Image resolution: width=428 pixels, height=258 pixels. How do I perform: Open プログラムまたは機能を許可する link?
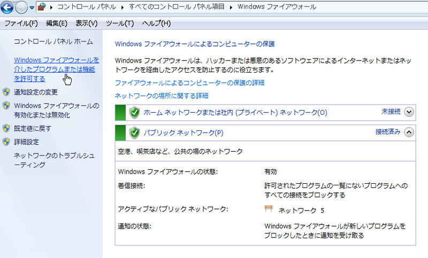coord(57,69)
